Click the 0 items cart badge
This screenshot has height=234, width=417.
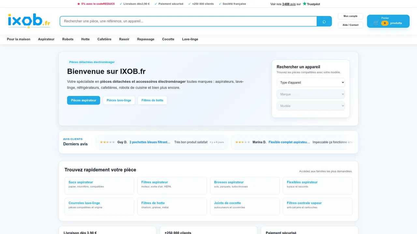click(385, 23)
